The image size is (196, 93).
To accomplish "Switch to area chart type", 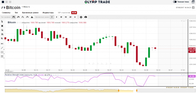I will [x=32, y=17].
